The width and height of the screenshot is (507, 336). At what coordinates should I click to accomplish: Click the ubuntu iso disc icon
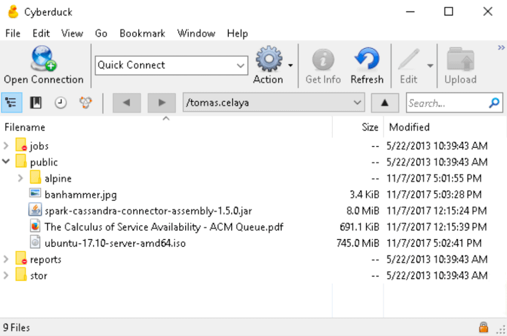click(x=35, y=242)
